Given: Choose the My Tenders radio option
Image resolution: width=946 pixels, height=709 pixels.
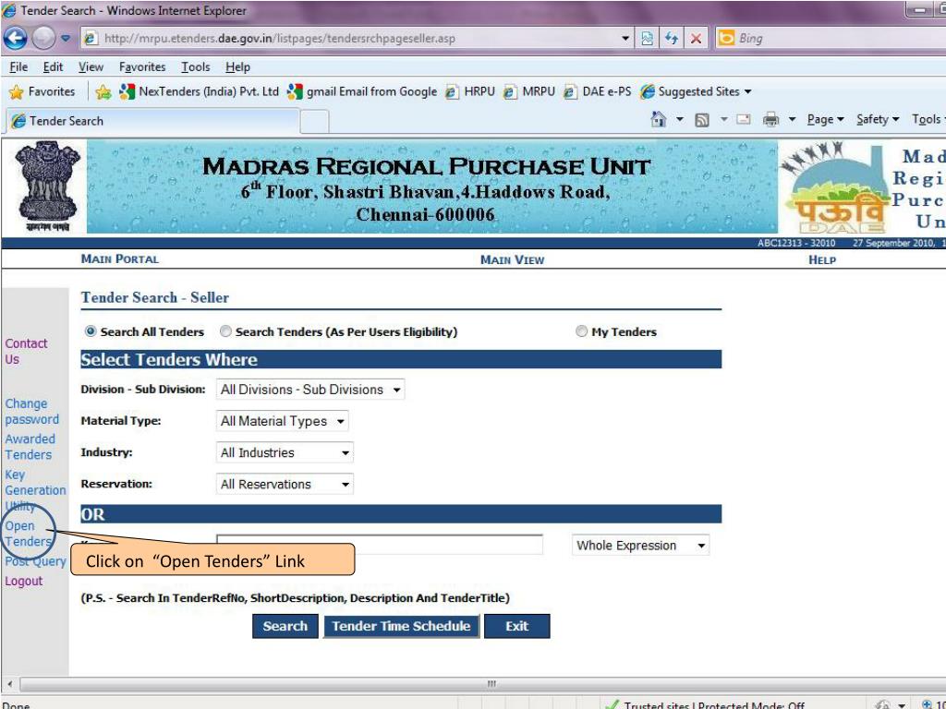Looking at the screenshot, I should point(581,331).
